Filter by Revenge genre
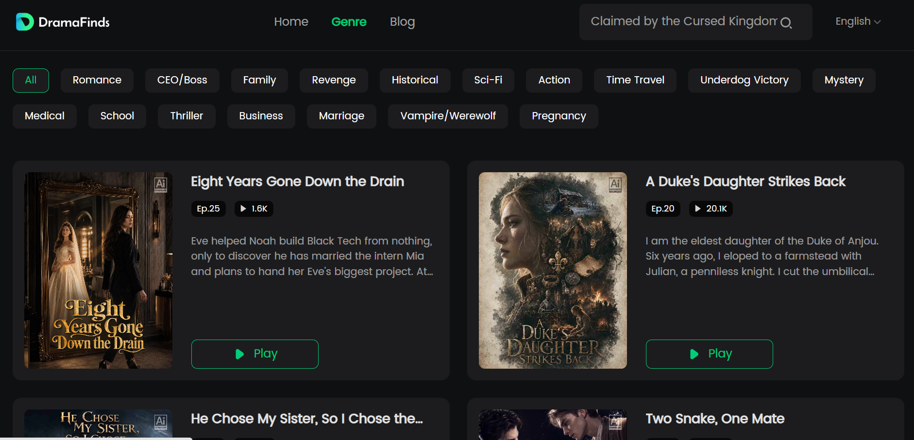This screenshot has height=440, width=914. point(334,80)
